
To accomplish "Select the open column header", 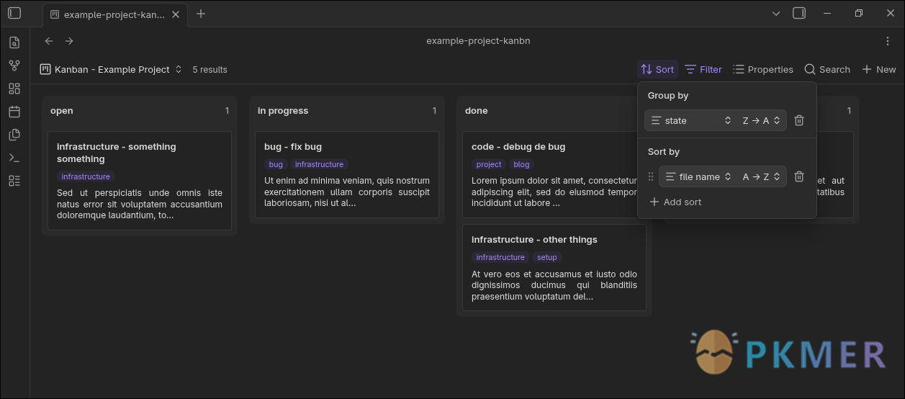I will pos(62,110).
